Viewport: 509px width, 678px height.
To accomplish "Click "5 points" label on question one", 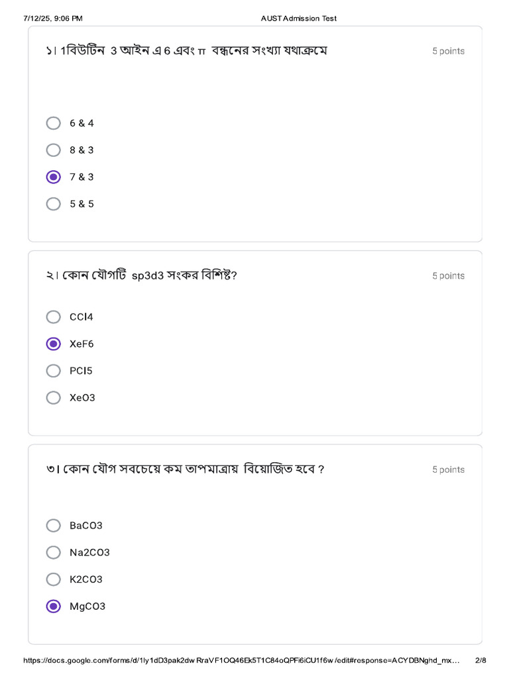I will pos(448,51).
